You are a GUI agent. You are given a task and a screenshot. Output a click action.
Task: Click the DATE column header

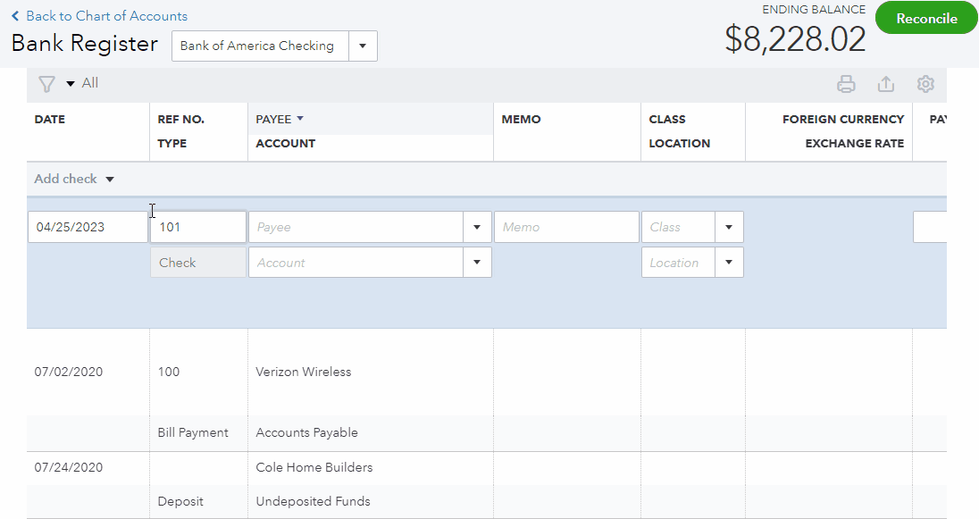point(49,119)
